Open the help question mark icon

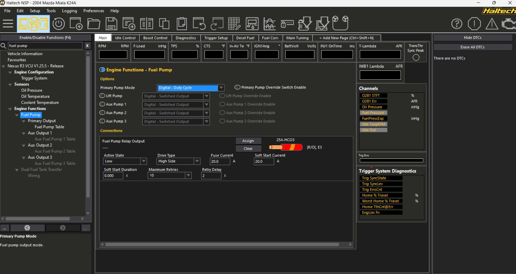457,24
